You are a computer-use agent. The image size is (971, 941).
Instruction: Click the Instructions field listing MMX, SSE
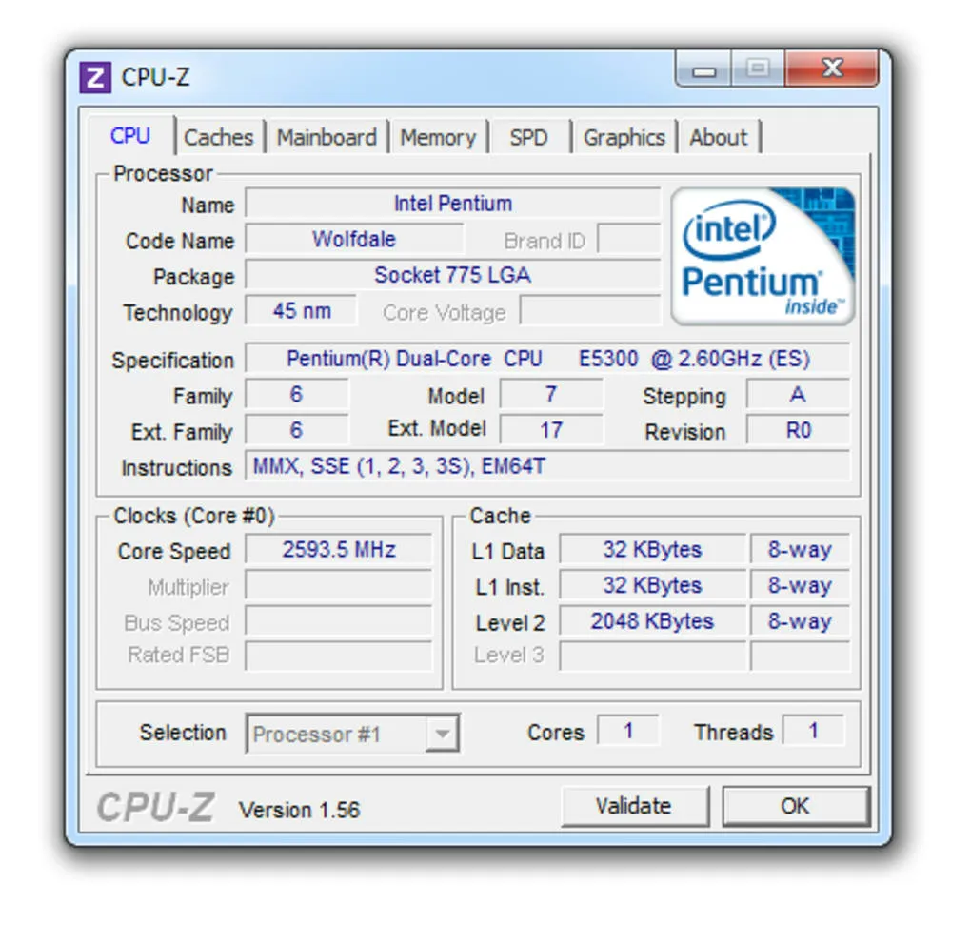(547, 466)
